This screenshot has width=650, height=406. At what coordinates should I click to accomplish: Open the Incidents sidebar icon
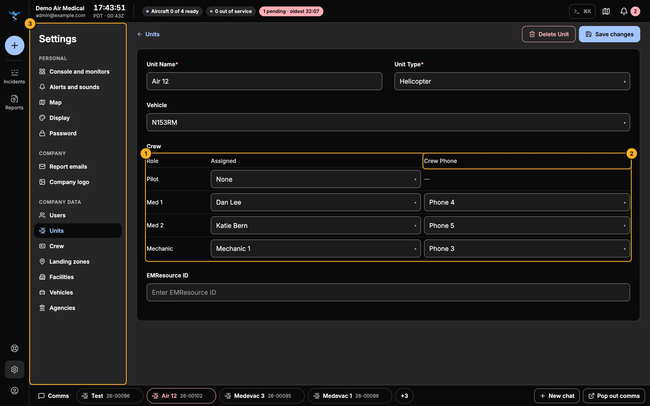click(x=14, y=76)
